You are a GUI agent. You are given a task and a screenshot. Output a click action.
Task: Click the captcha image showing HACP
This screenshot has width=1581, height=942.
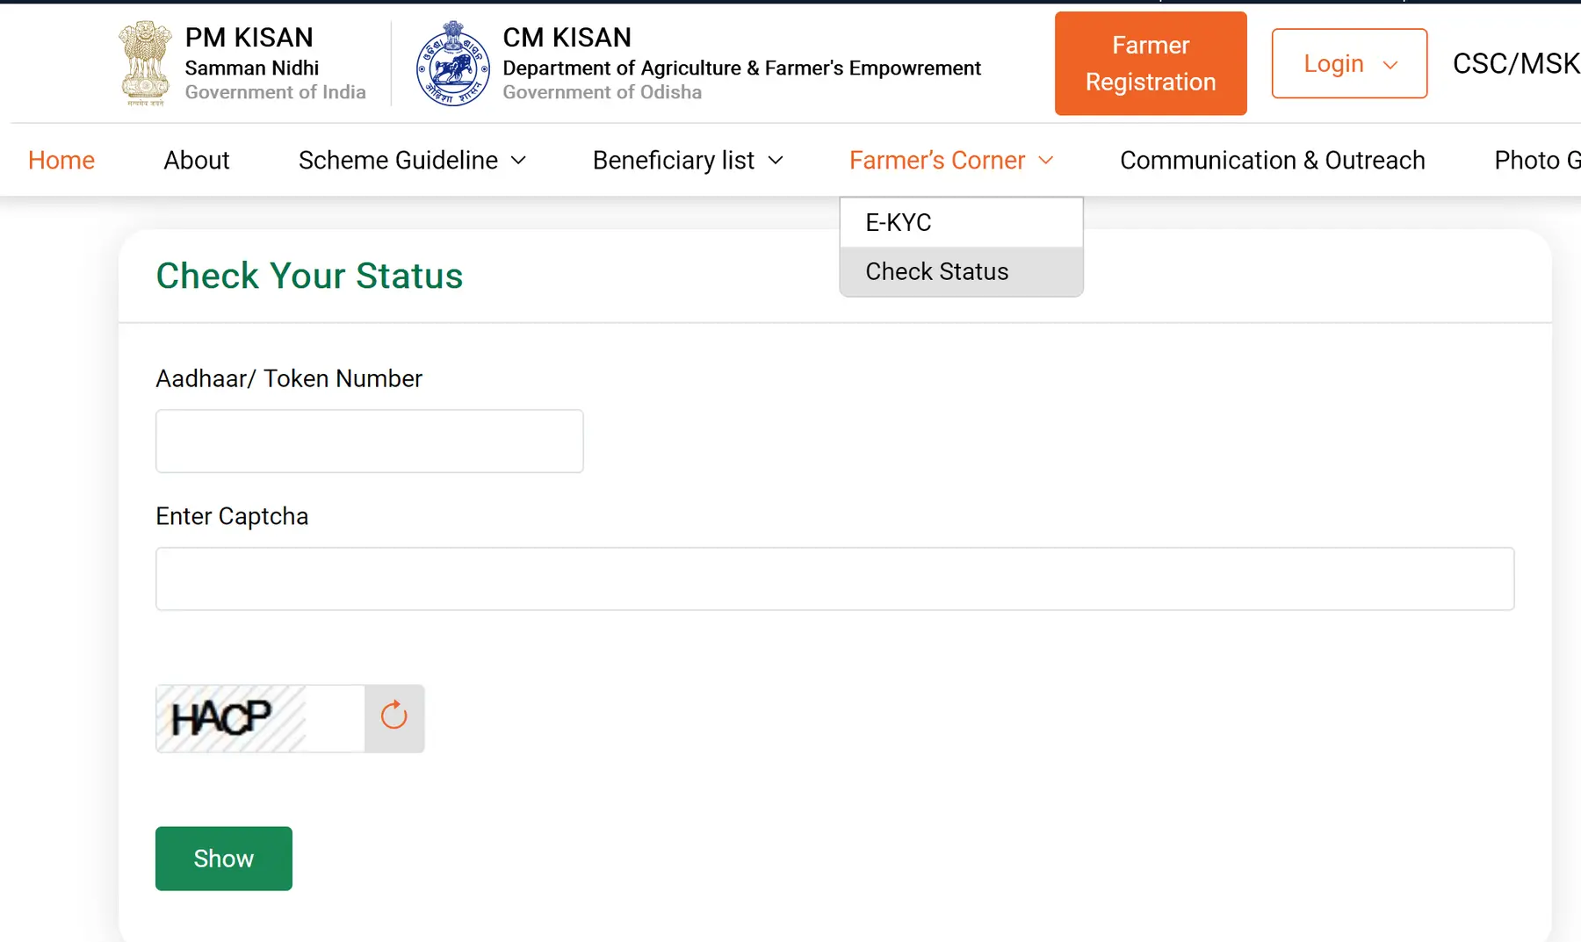(259, 717)
